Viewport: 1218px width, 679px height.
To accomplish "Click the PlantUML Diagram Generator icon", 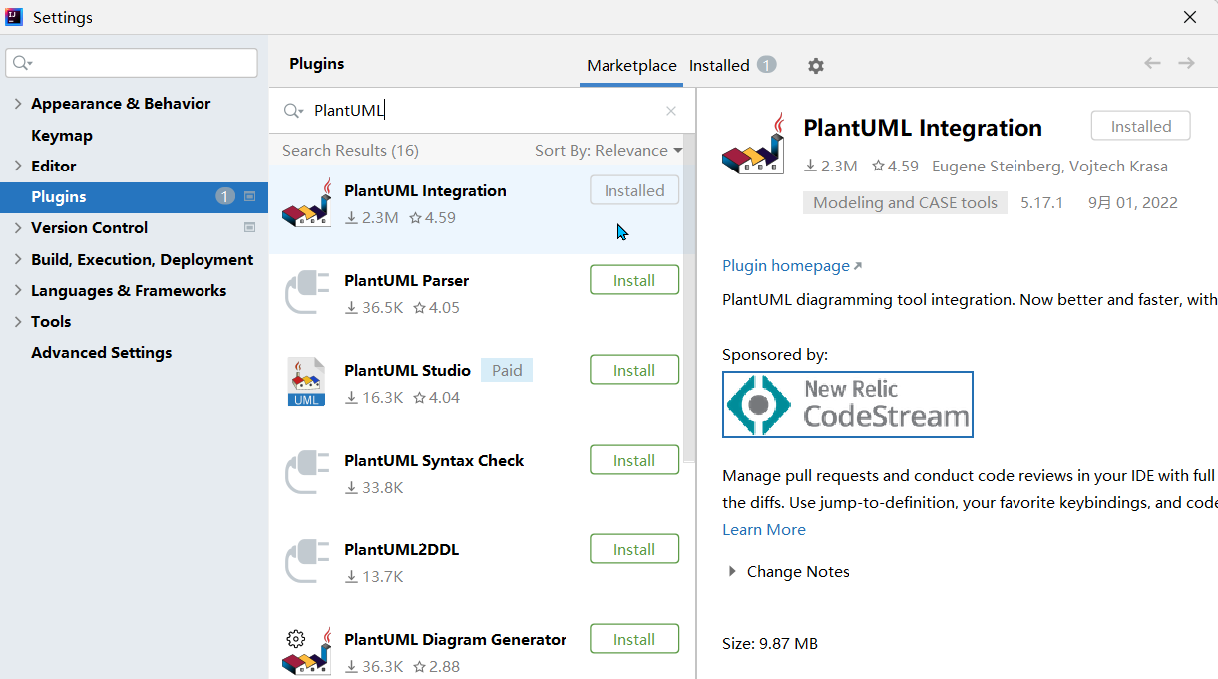I will click(306, 651).
